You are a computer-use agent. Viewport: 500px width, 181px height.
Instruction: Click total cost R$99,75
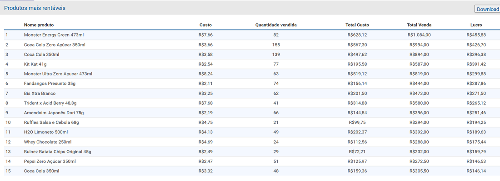coord(357,122)
